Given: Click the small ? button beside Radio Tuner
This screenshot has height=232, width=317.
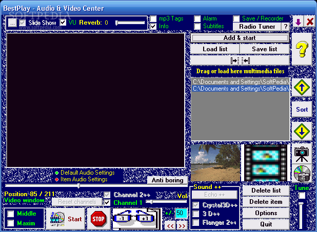Looking at the screenshot, I should tap(286, 27).
